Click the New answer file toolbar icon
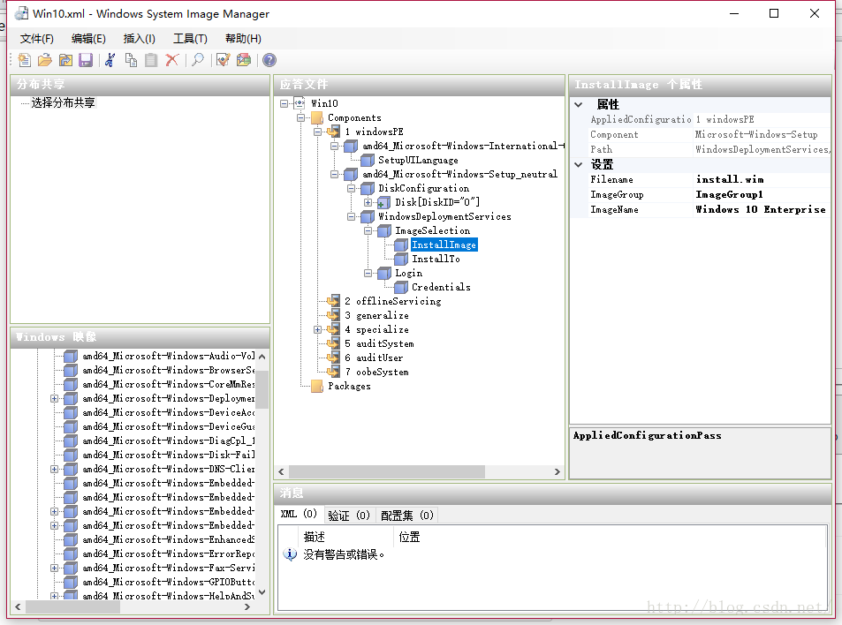 24,60
